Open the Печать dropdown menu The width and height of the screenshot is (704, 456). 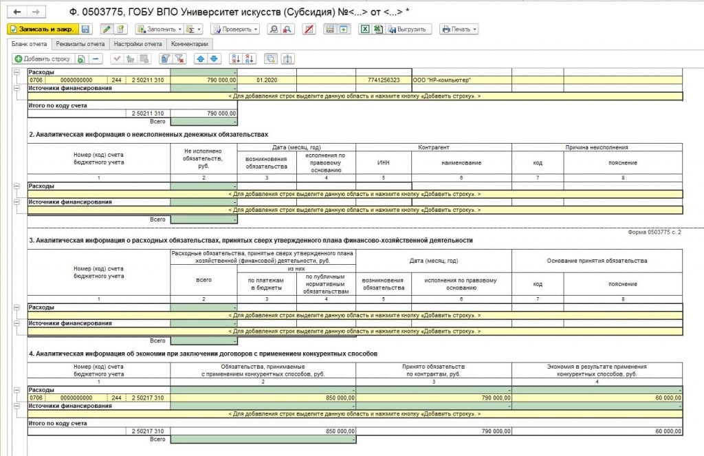pyautogui.click(x=459, y=30)
